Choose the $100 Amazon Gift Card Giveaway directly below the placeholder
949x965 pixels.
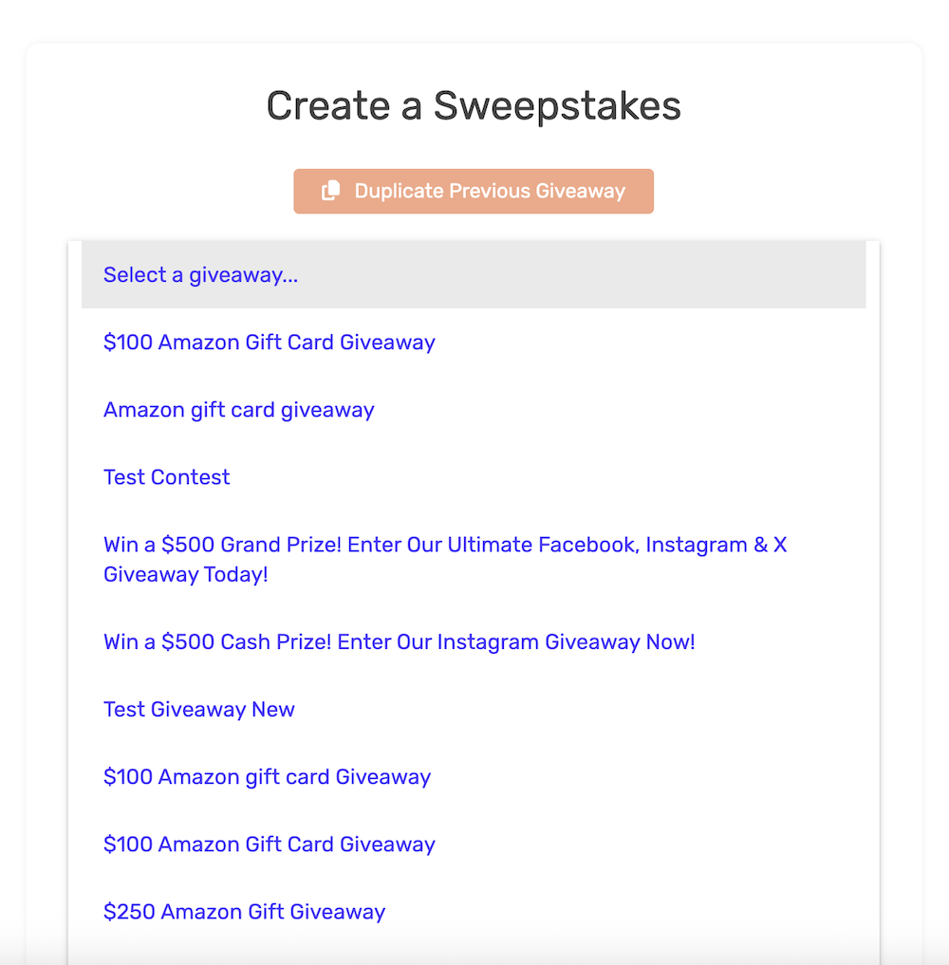click(x=269, y=343)
